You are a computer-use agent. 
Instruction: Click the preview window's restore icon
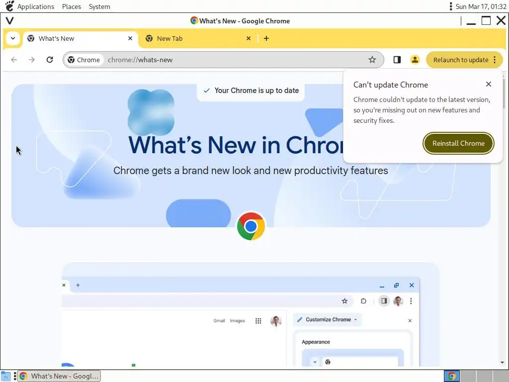coord(396,285)
